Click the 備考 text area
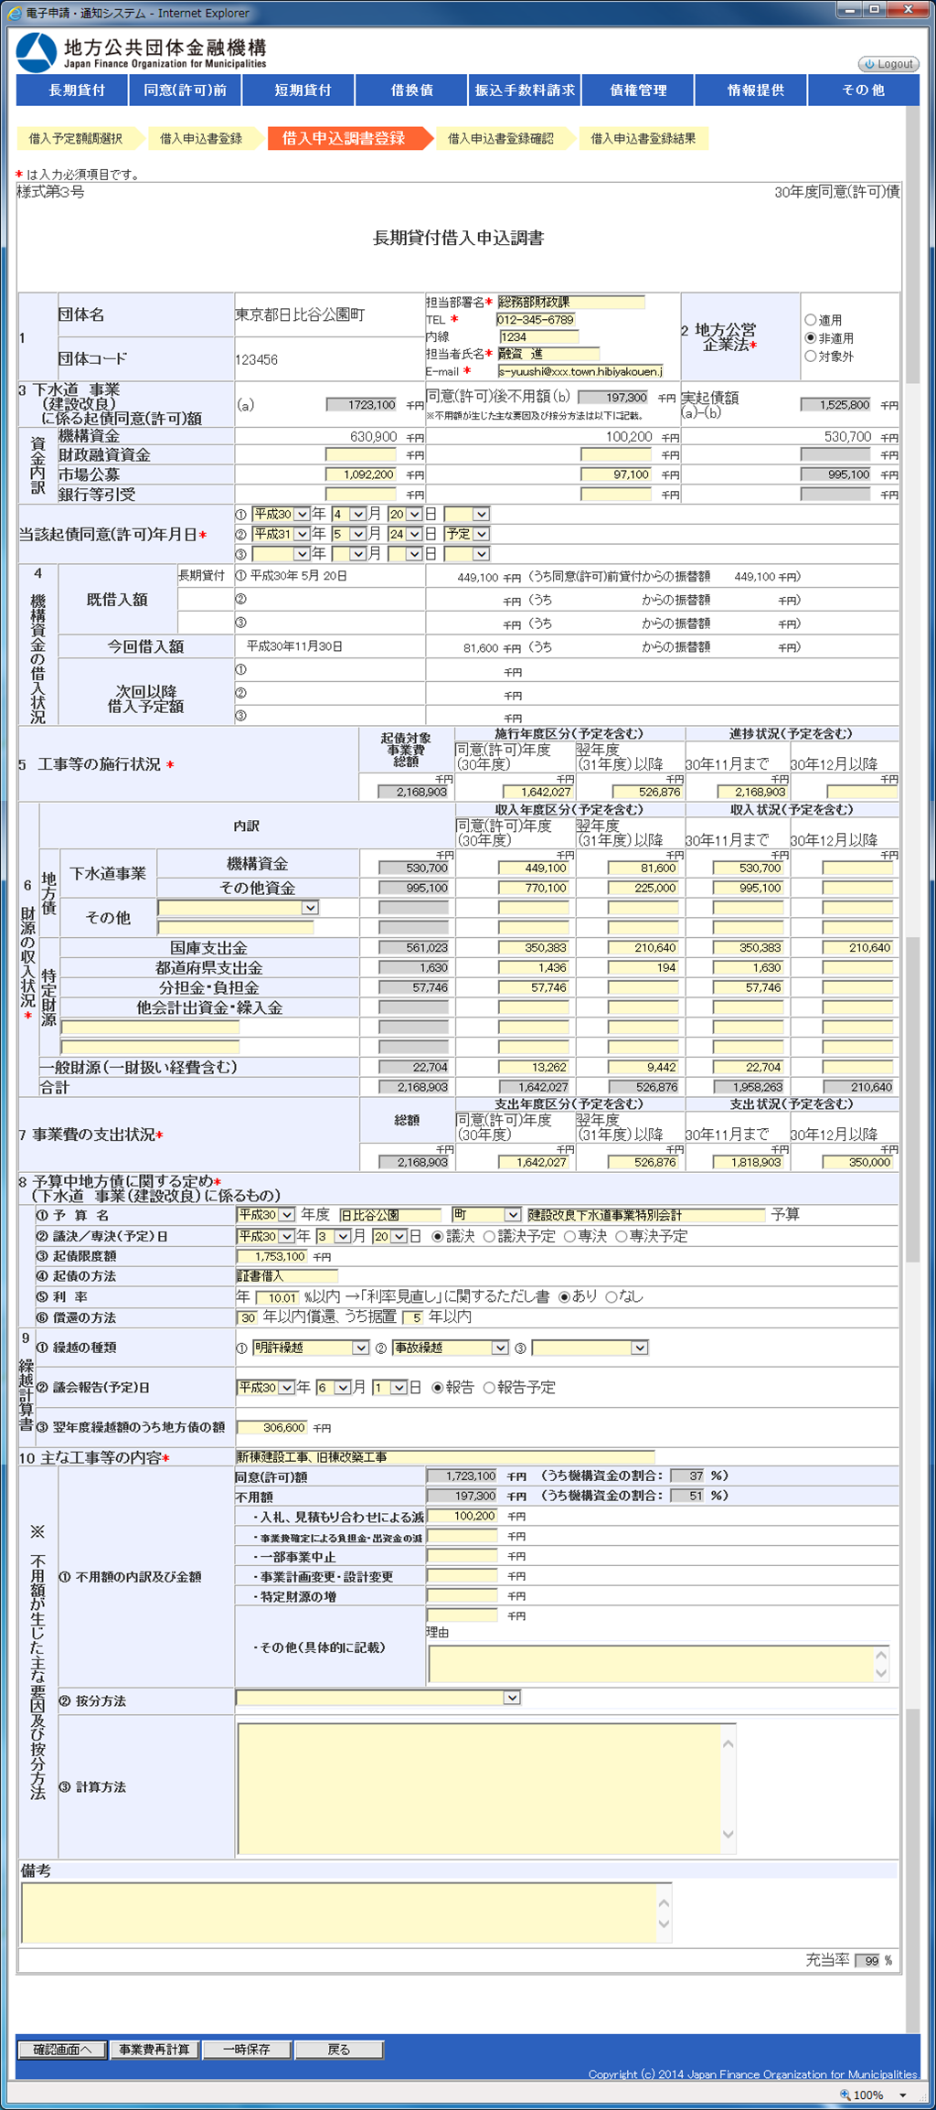 (x=346, y=1913)
